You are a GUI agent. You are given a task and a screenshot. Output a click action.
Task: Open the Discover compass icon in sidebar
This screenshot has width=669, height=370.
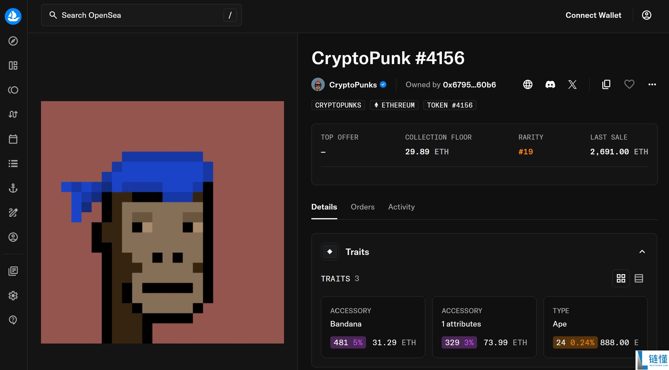tap(13, 41)
